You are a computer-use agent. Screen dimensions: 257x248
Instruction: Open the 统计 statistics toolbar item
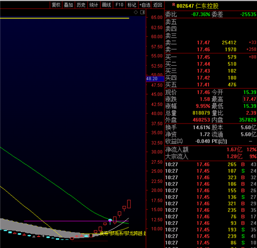coord(94,5)
